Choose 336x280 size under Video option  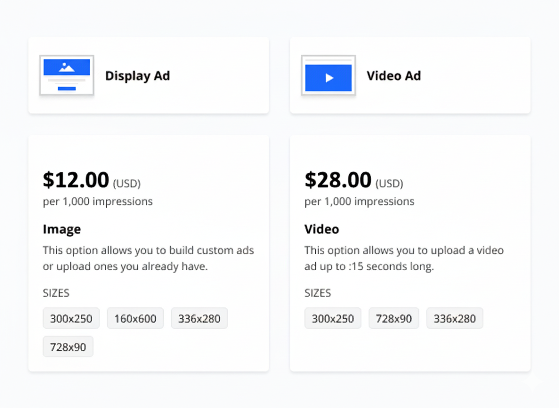[x=455, y=319]
